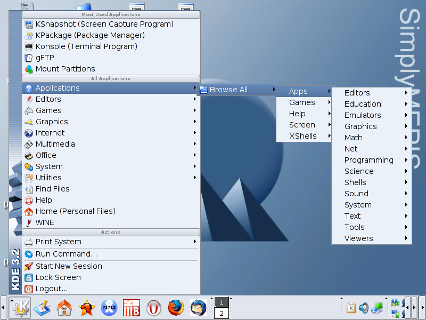Click Run Command menu entry
Viewport: 426px width, 320px height.
click(x=66, y=254)
